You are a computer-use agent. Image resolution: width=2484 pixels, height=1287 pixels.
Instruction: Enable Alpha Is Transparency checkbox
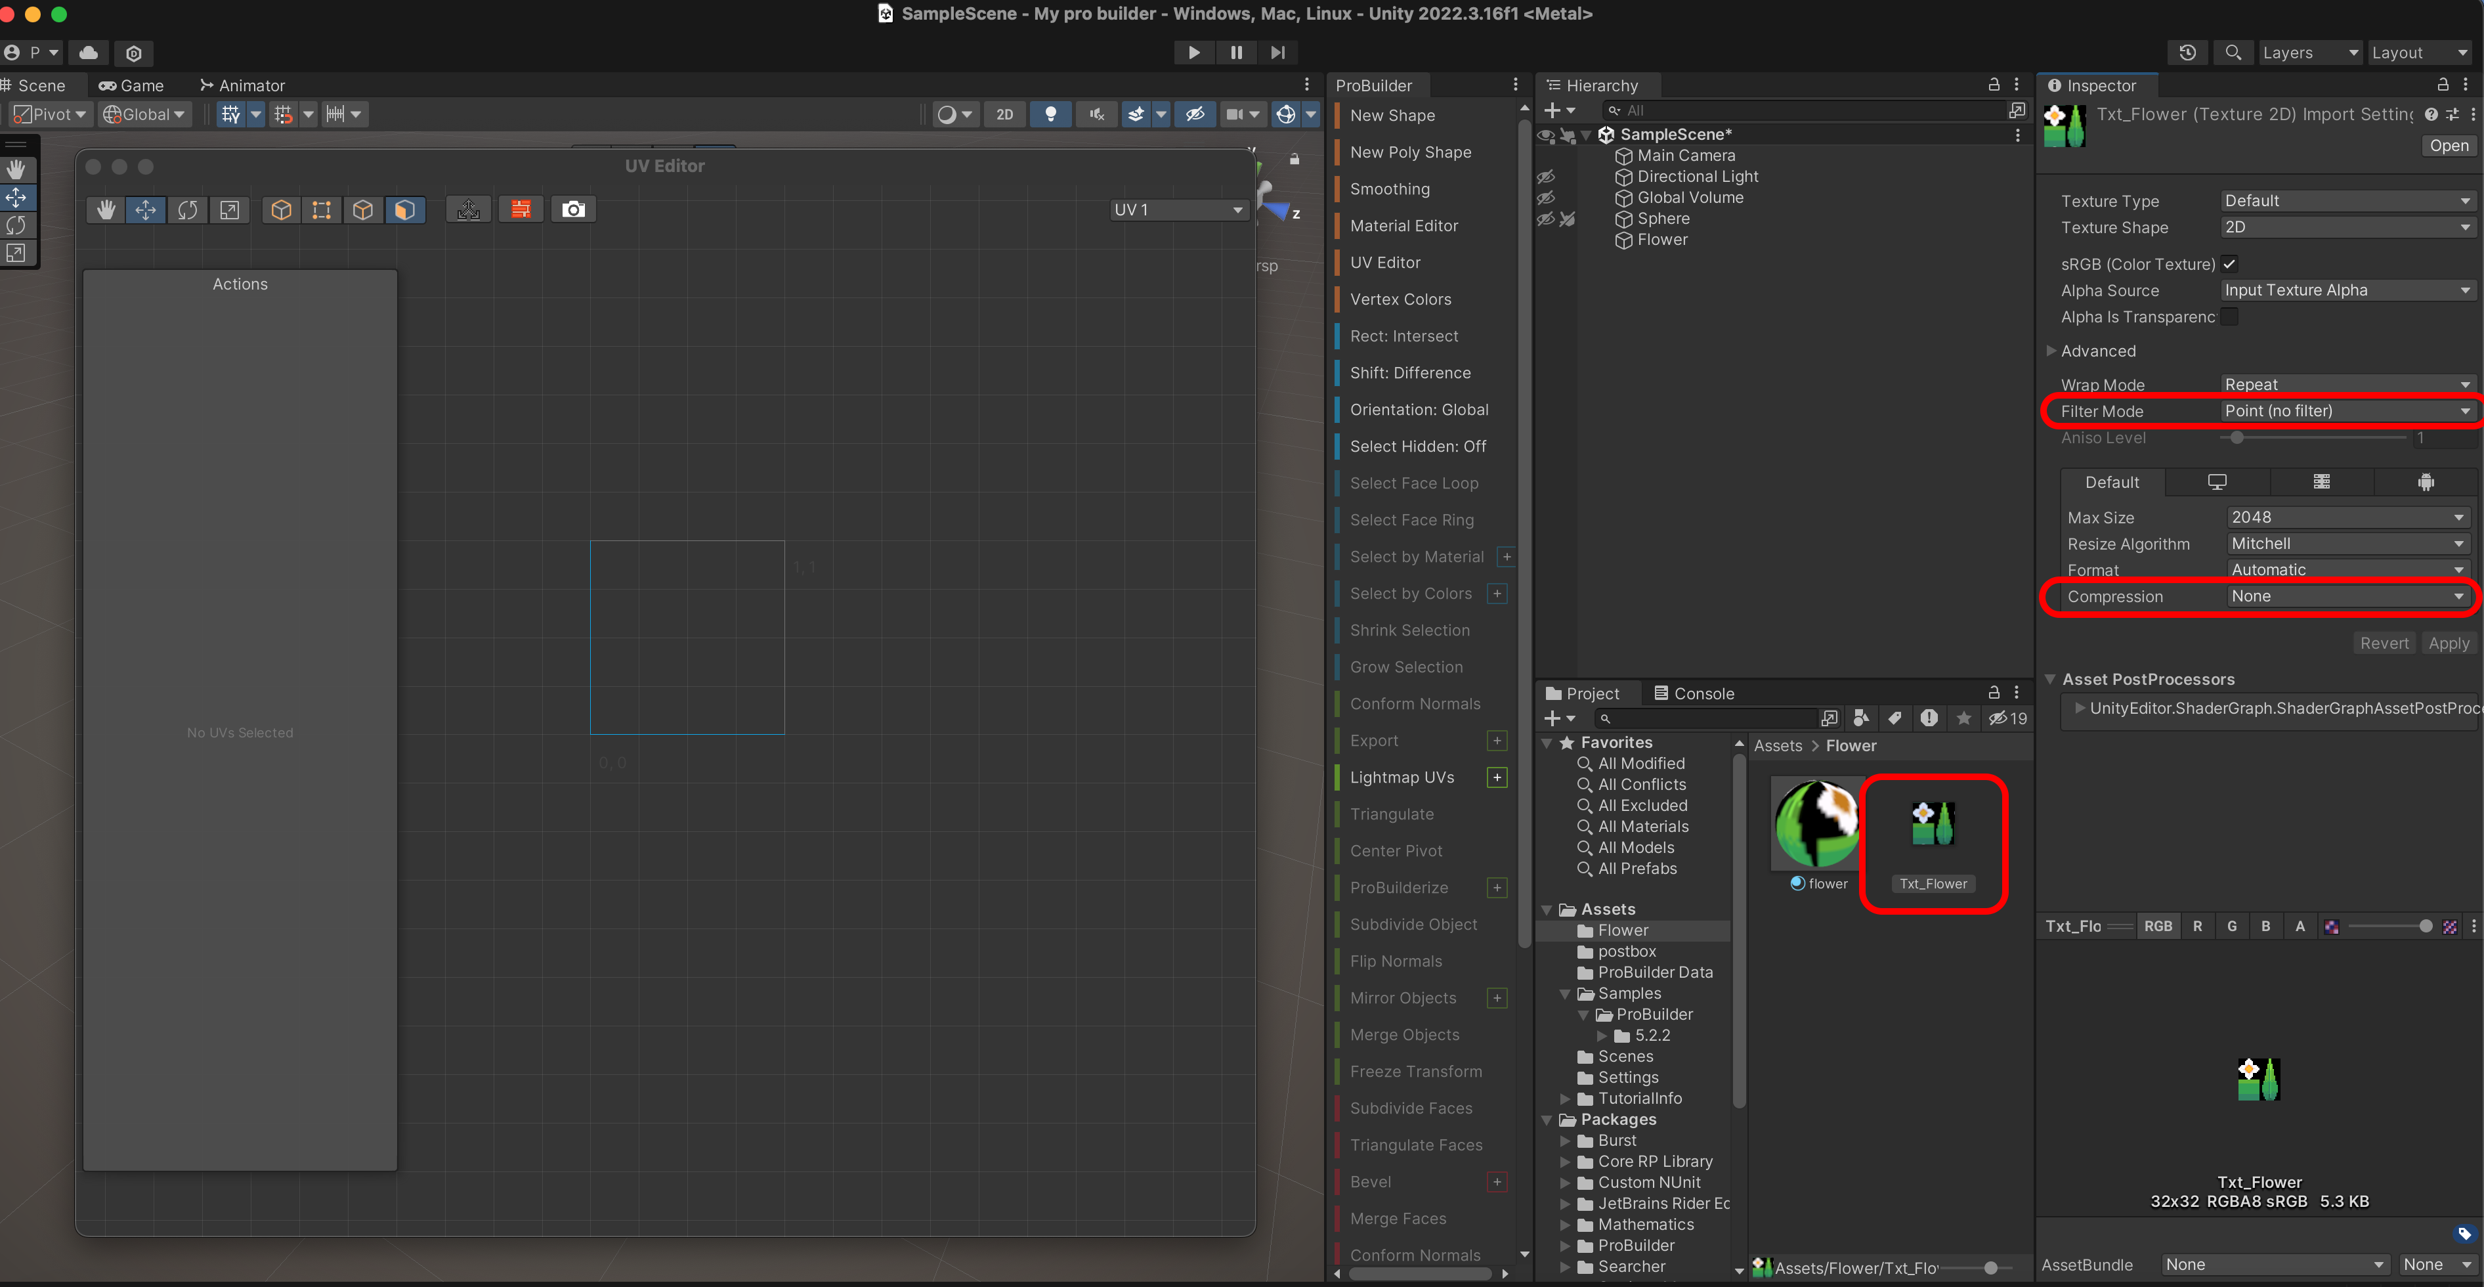[x=2229, y=316]
